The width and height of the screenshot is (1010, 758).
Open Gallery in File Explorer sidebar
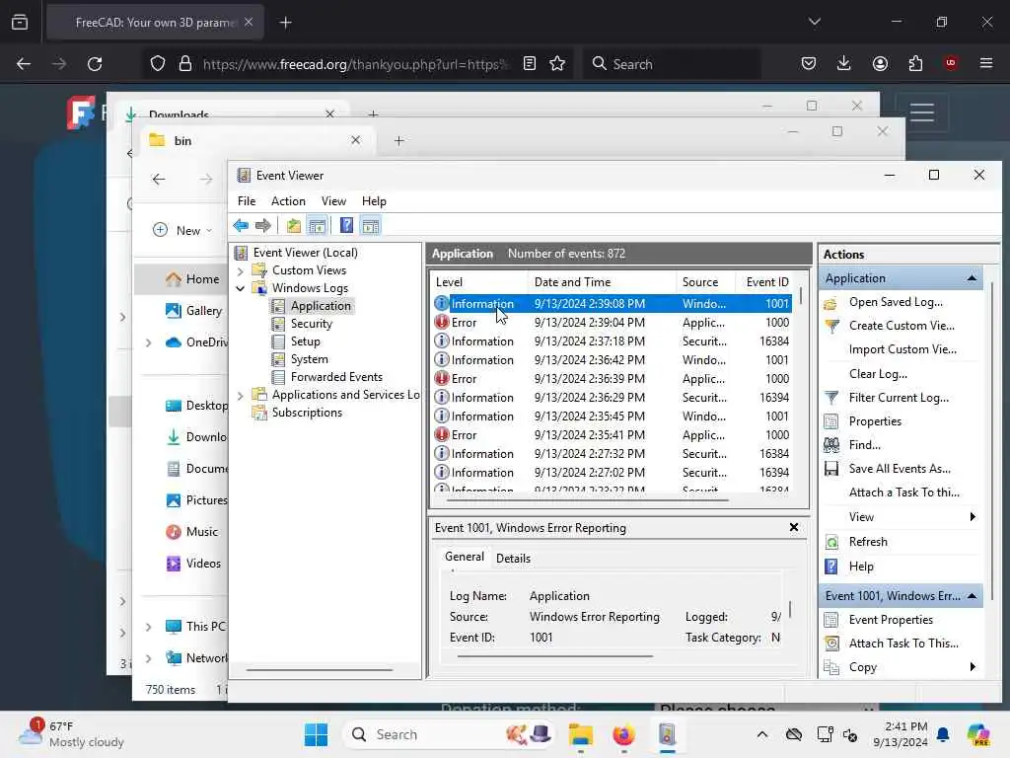pos(193,311)
